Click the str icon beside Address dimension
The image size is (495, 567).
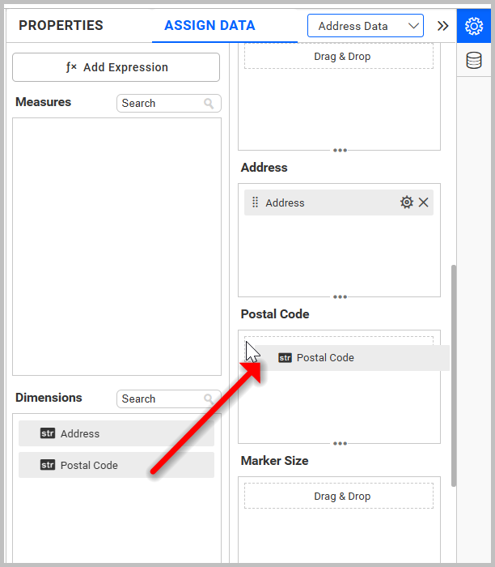click(x=48, y=433)
